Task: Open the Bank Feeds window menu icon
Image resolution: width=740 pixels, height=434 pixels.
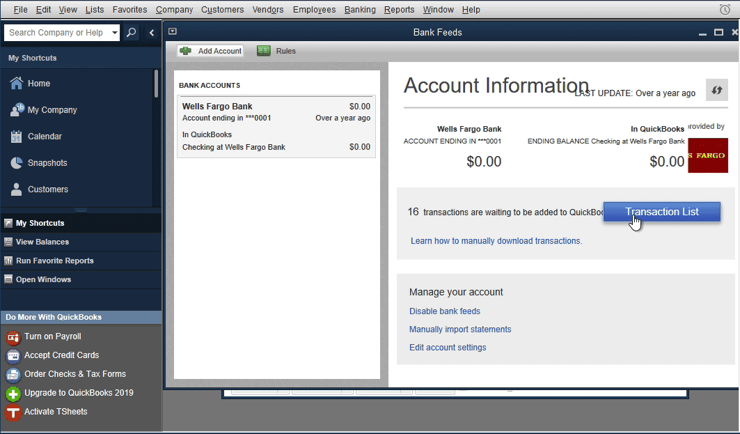Action: pyautogui.click(x=173, y=31)
